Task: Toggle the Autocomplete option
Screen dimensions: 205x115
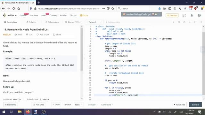Action: coord(113,22)
